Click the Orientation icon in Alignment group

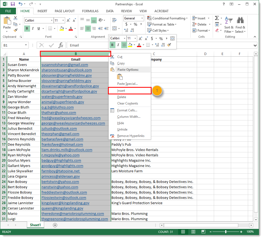(101, 20)
